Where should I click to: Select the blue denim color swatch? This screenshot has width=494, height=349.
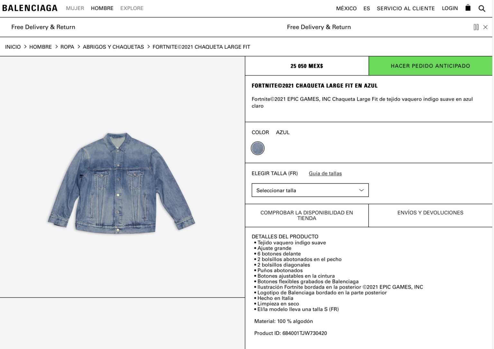258,148
